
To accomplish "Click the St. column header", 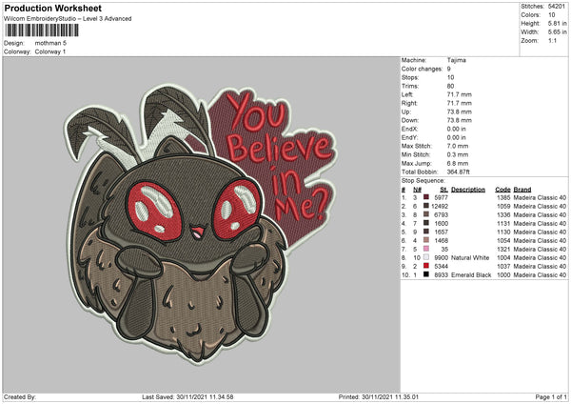I will tap(443, 190).
